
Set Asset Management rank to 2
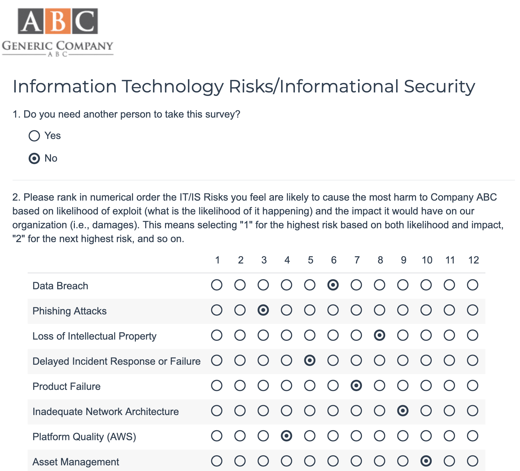tap(240, 461)
